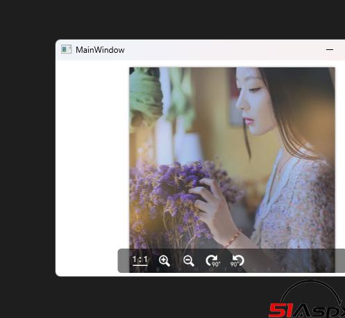Rotate image 90° counterclockwise
The width and height of the screenshot is (345, 318).
tap(237, 261)
